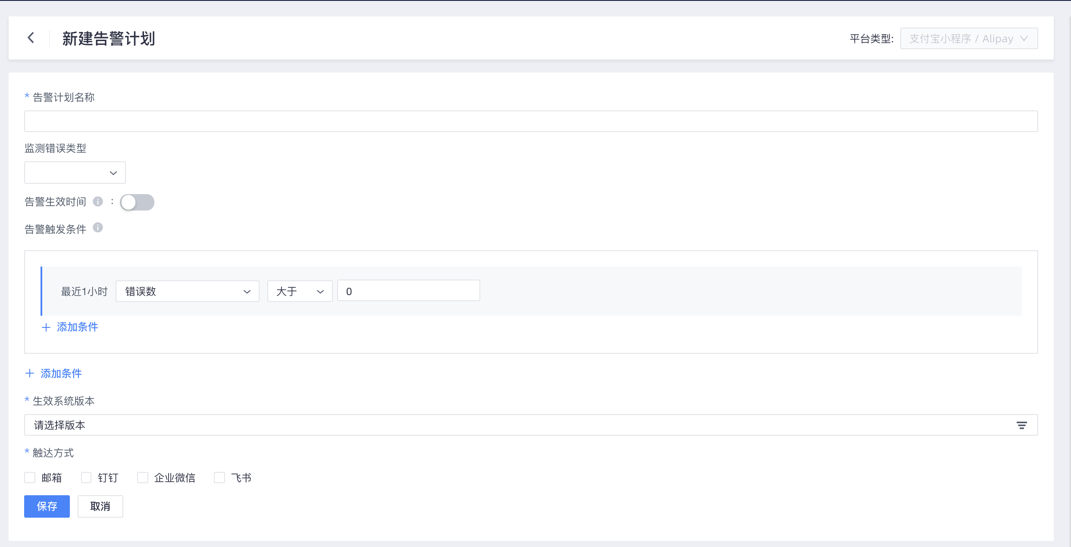
Task: Check the 邮箱 checkbox
Action: tap(30, 478)
